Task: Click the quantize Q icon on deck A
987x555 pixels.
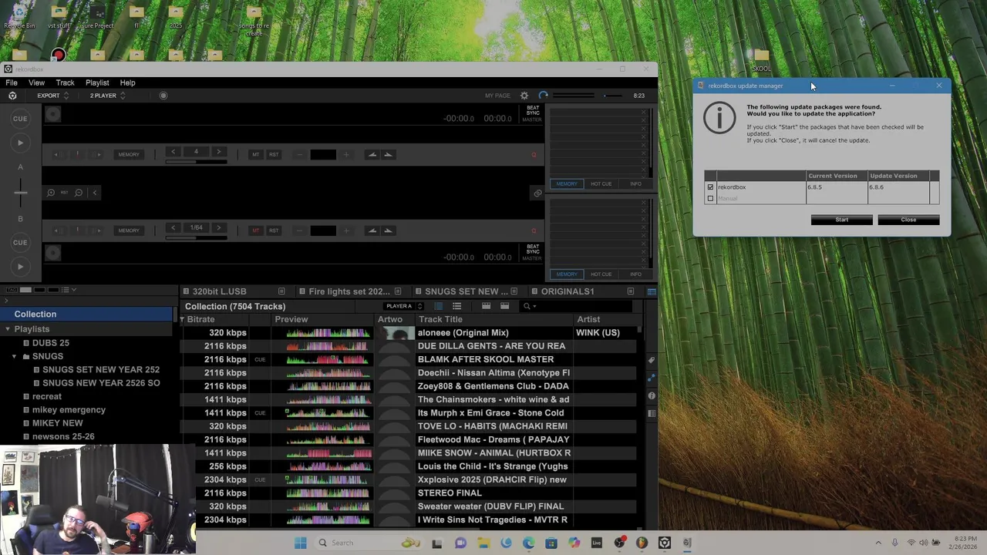Action: [533, 155]
